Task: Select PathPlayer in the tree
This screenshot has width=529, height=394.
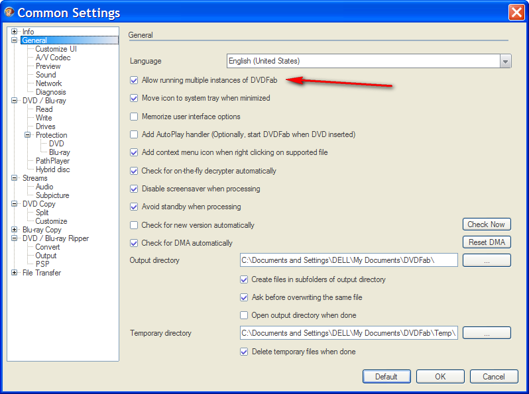Action: coord(52,161)
